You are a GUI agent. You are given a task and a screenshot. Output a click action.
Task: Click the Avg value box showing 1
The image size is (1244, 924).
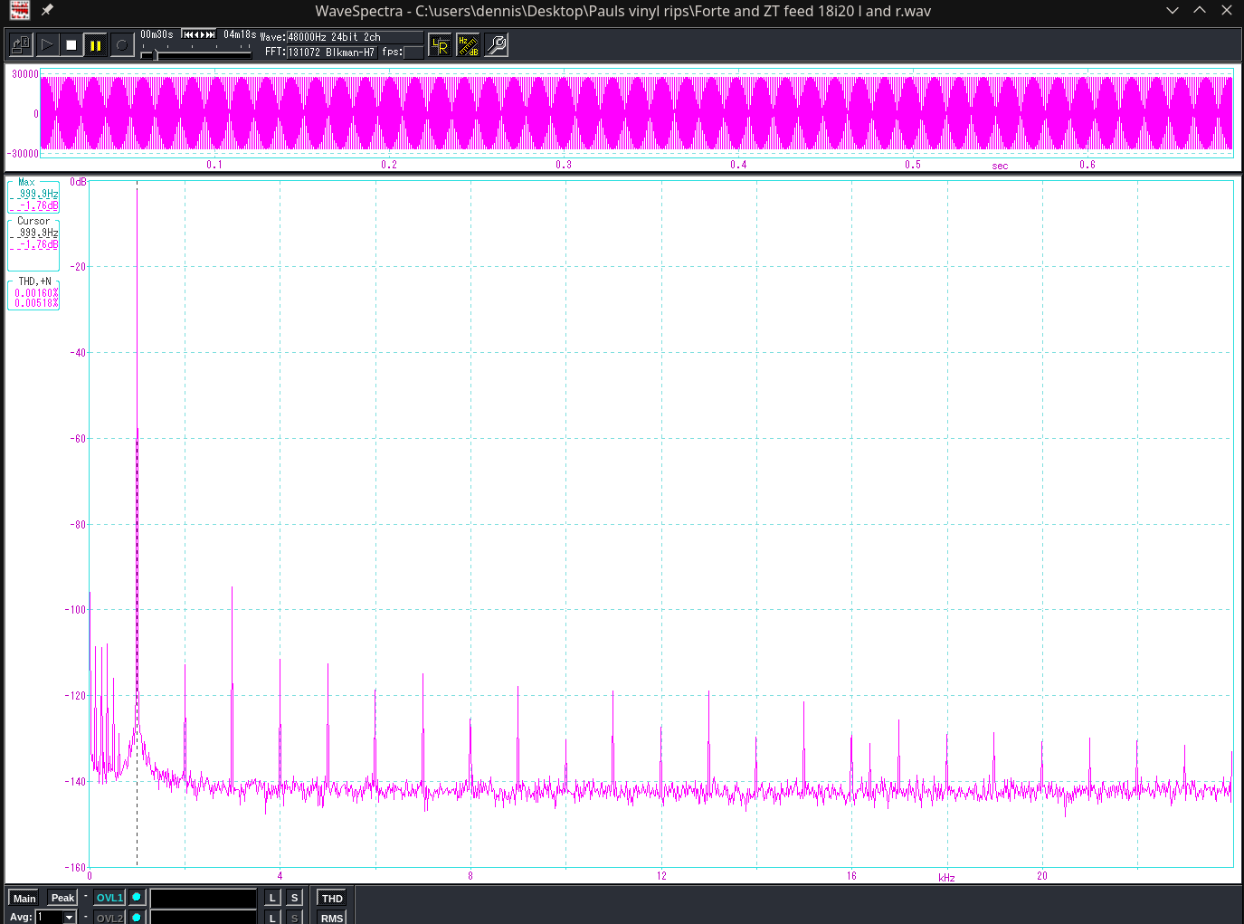tap(49, 918)
